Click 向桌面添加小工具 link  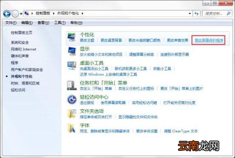[x=94, y=69]
